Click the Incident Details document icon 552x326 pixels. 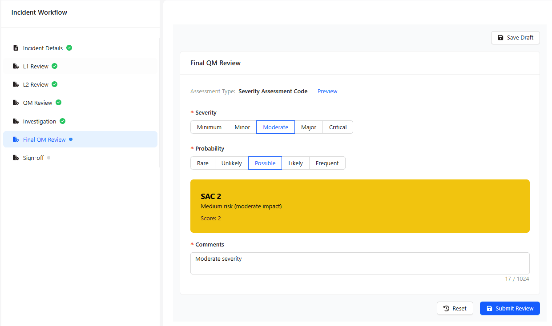[x=16, y=48]
